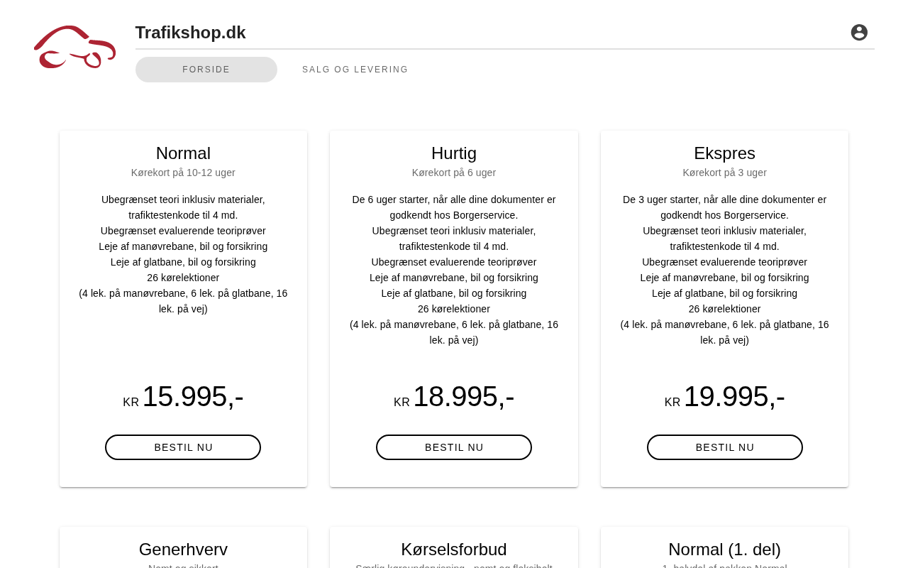Click the Generhverv card title

[x=183, y=549]
